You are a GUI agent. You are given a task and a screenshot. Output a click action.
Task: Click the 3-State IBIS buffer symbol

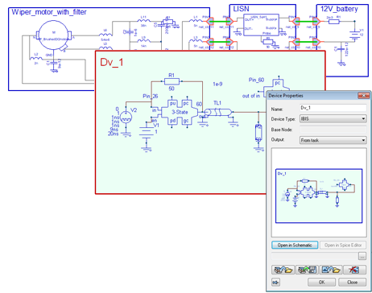click(180, 112)
